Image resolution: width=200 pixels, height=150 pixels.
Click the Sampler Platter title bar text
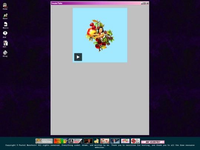[x=57, y=3]
